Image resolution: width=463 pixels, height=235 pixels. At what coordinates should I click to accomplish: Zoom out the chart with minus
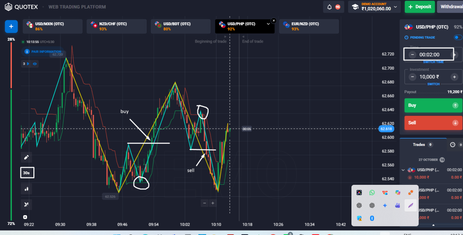pos(205,203)
